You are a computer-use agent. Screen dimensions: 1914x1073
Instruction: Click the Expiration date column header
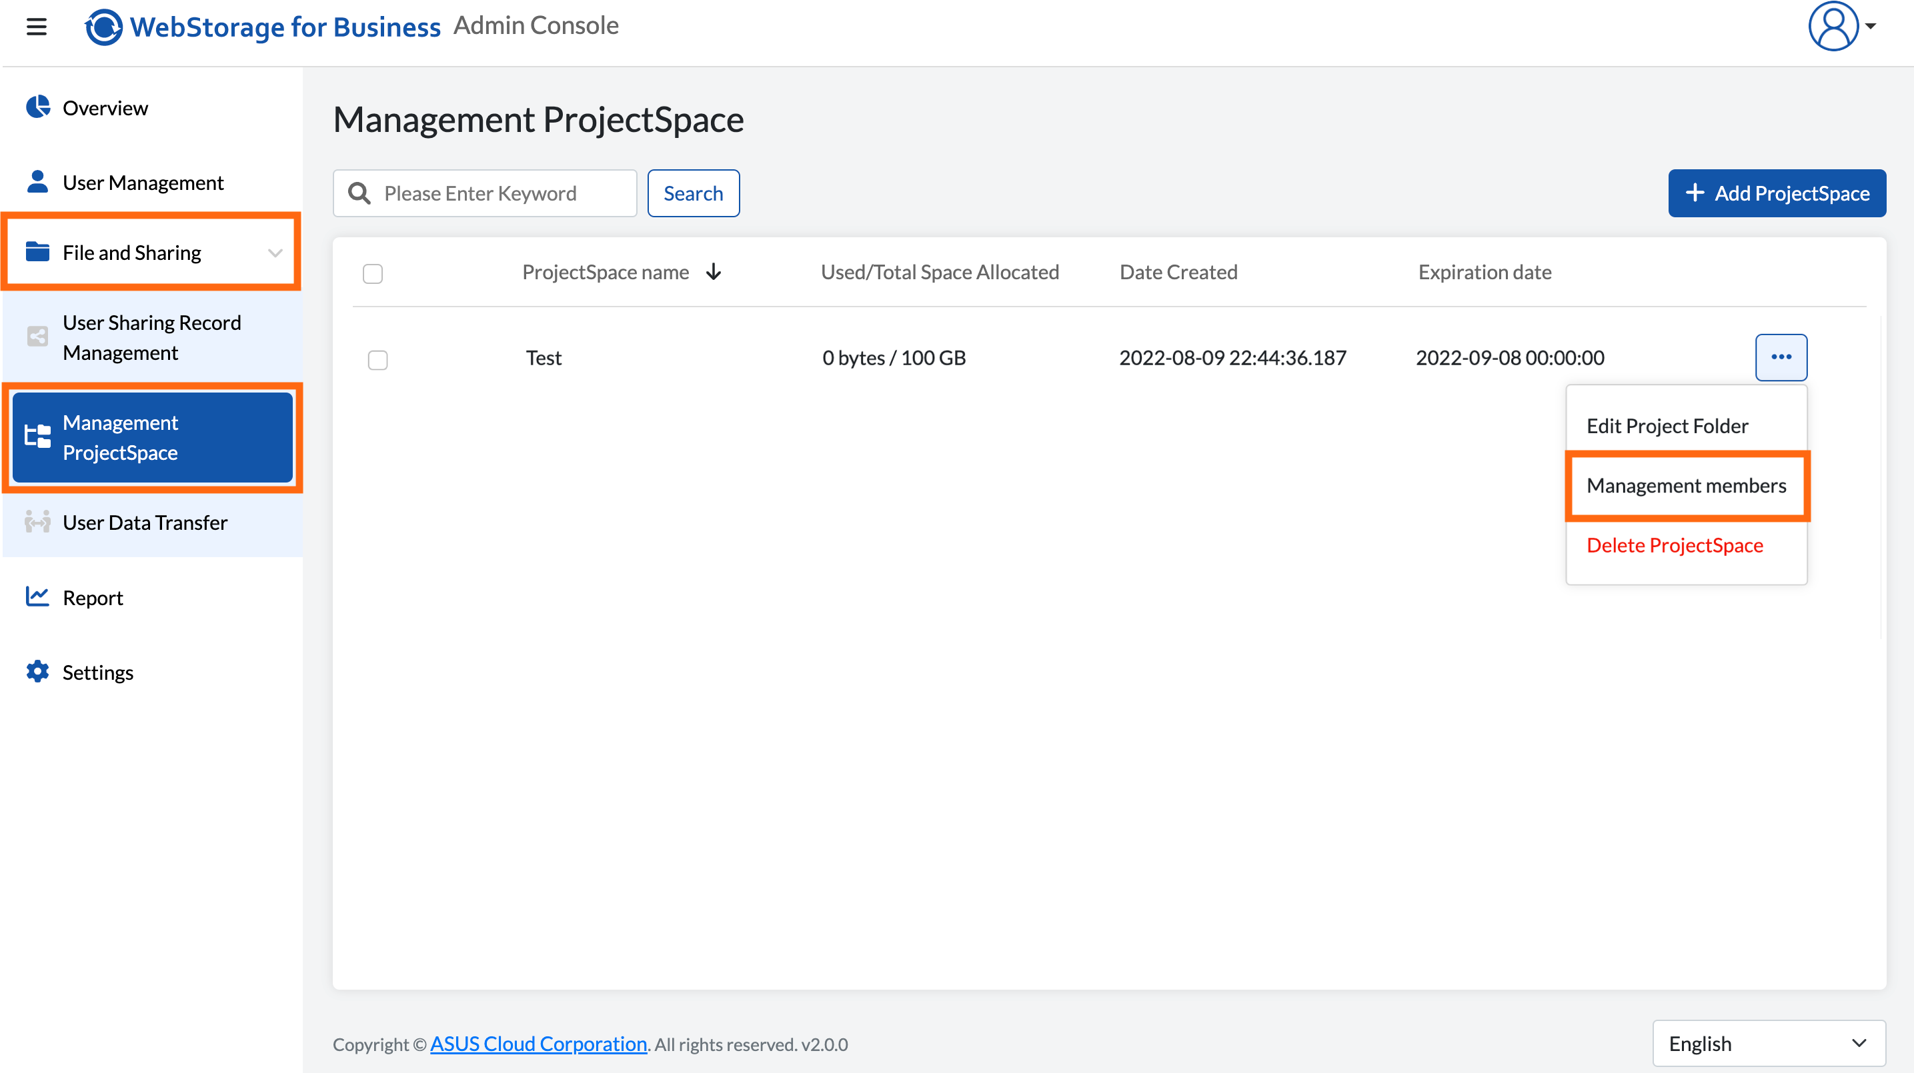tap(1485, 272)
